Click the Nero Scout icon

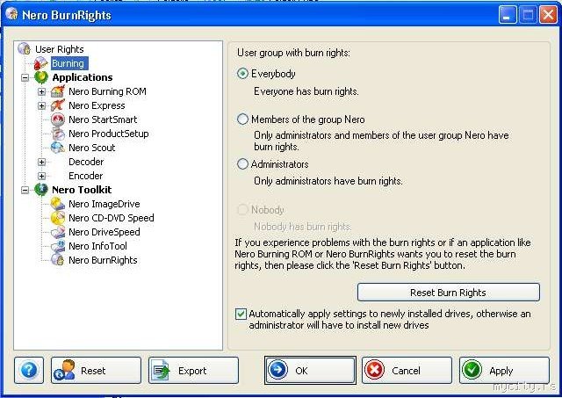(58, 148)
